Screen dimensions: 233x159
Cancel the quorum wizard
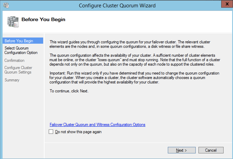[x=211, y=150]
